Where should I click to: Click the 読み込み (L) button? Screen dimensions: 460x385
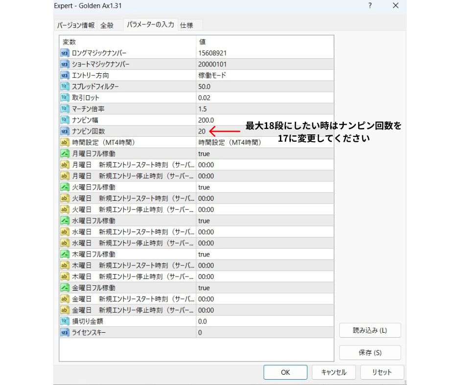tap(369, 330)
